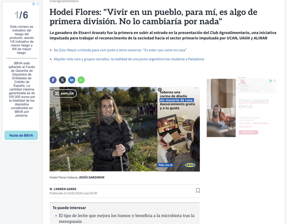Close the IKEA ad overlay

(160, 90)
